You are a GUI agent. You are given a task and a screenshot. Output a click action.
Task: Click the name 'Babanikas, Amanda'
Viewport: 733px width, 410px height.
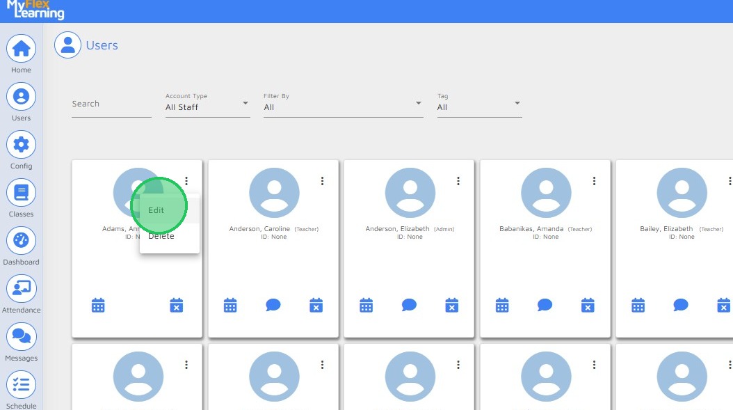531,229
